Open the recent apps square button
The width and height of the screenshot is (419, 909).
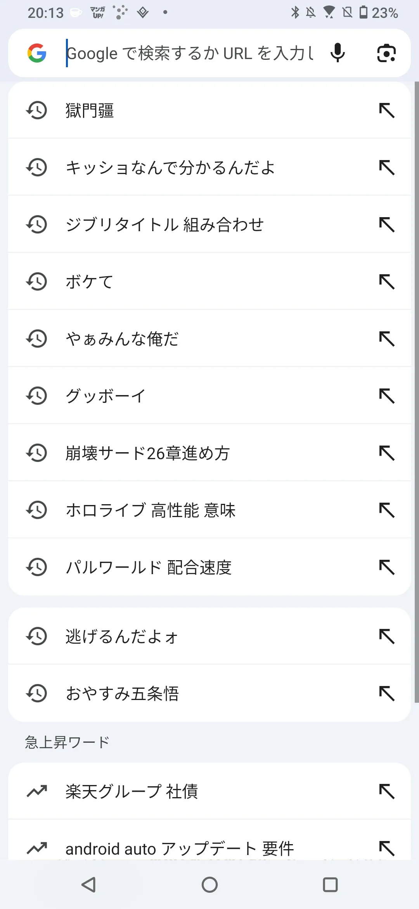tap(330, 885)
